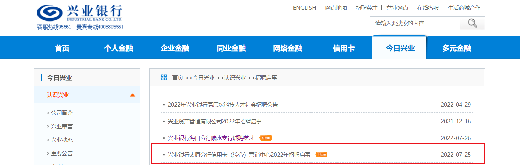Open 网点地图 top link

coord(336,8)
